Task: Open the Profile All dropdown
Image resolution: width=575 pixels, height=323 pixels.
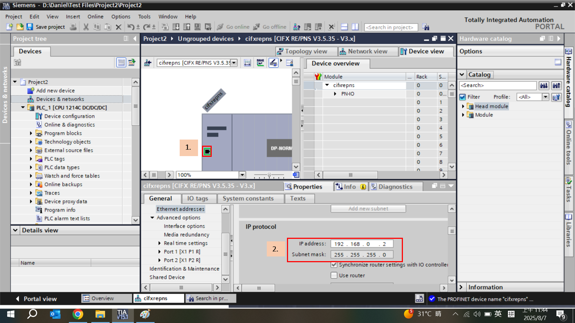Action: point(545,97)
